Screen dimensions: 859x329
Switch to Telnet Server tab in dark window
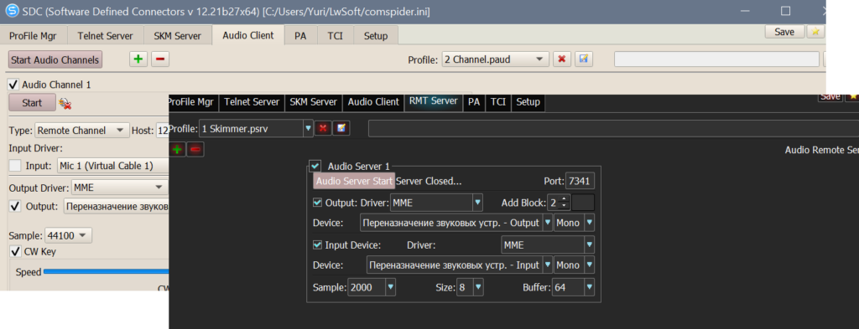coord(252,102)
